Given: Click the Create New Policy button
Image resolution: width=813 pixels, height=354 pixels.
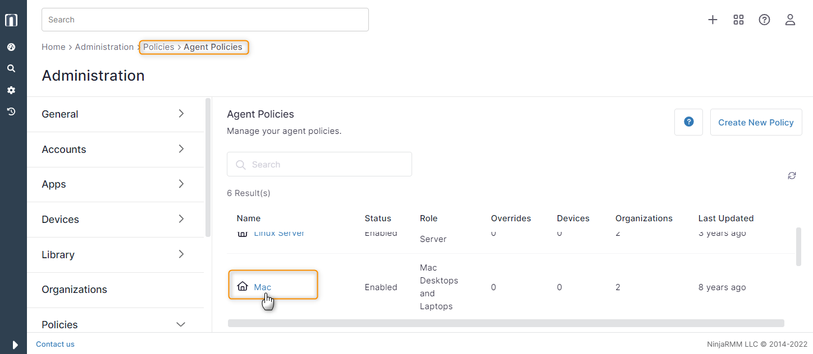Looking at the screenshot, I should [756, 122].
